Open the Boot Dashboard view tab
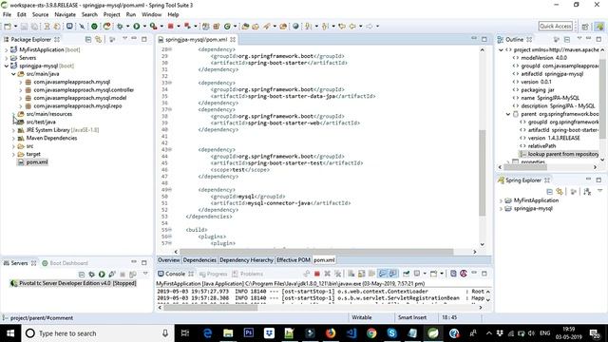Image resolution: width=608 pixels, height=342 pixels. (66, 263)
